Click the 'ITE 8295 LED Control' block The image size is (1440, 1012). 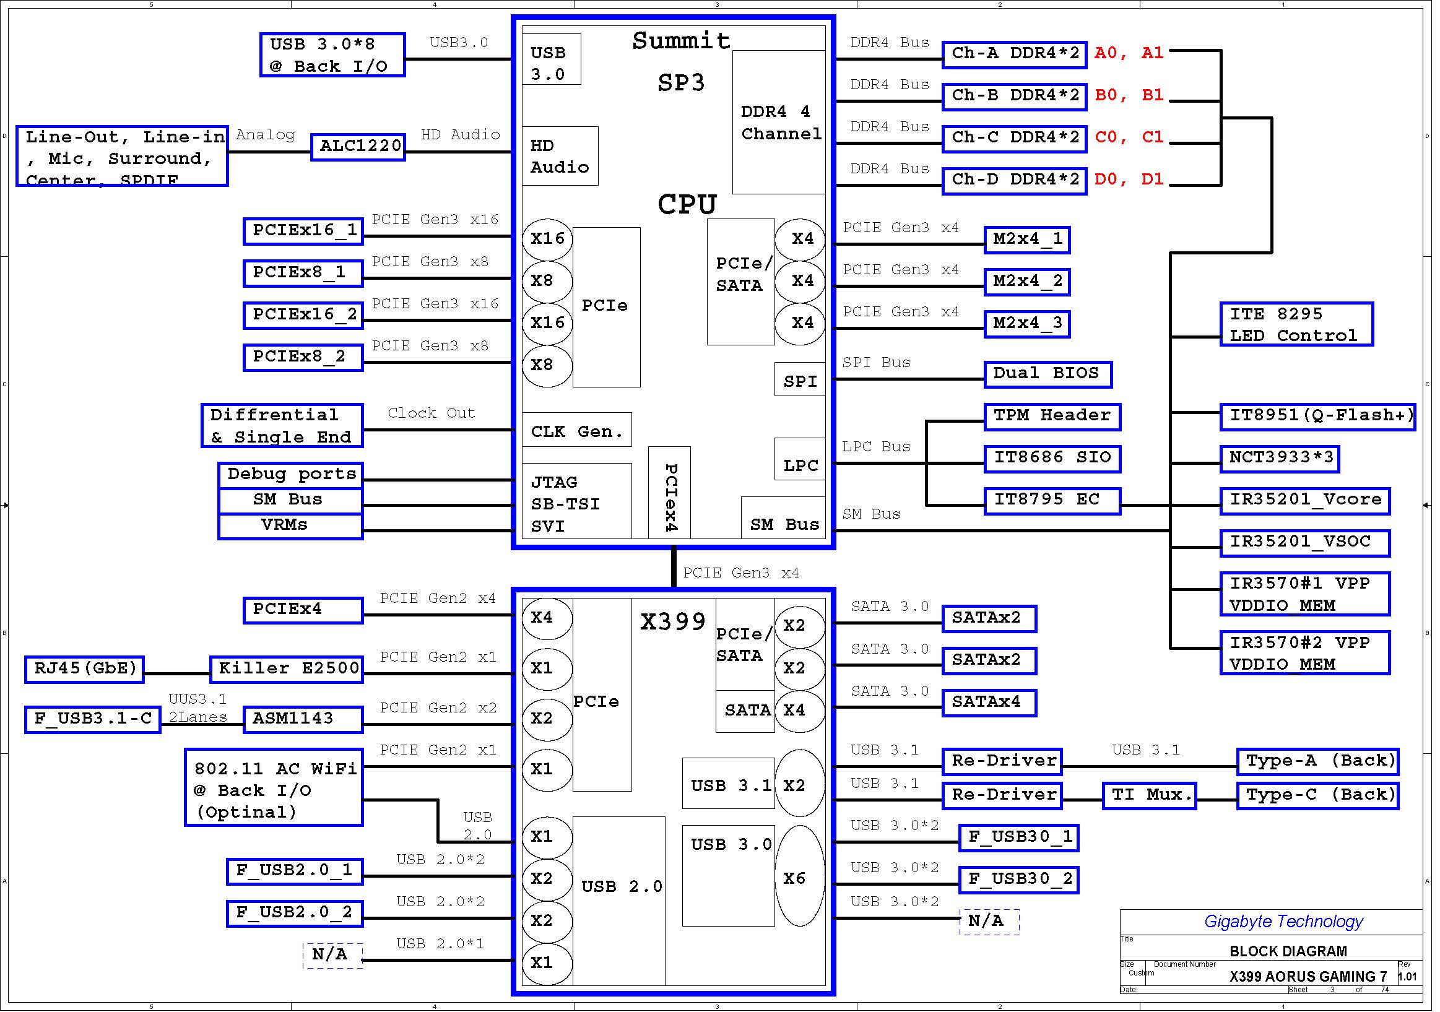click(1297, 325)
